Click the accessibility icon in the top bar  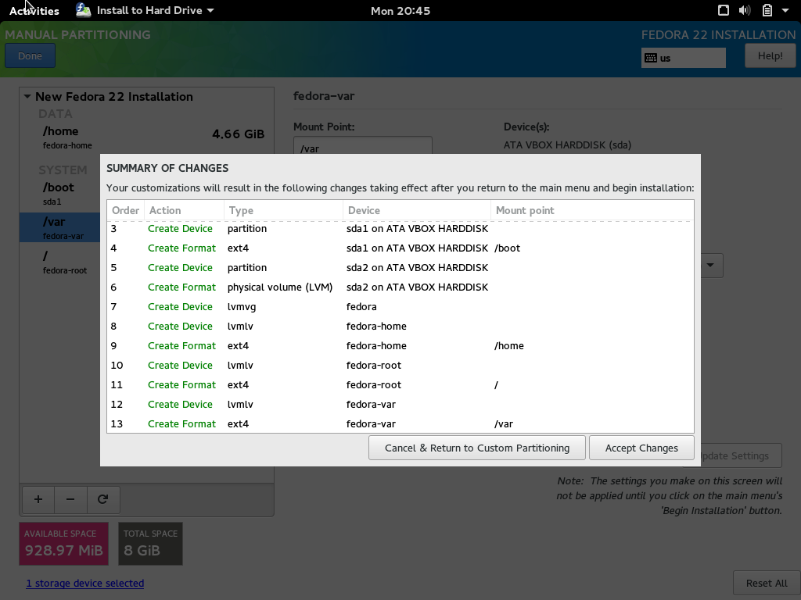(x=724, y=10)
